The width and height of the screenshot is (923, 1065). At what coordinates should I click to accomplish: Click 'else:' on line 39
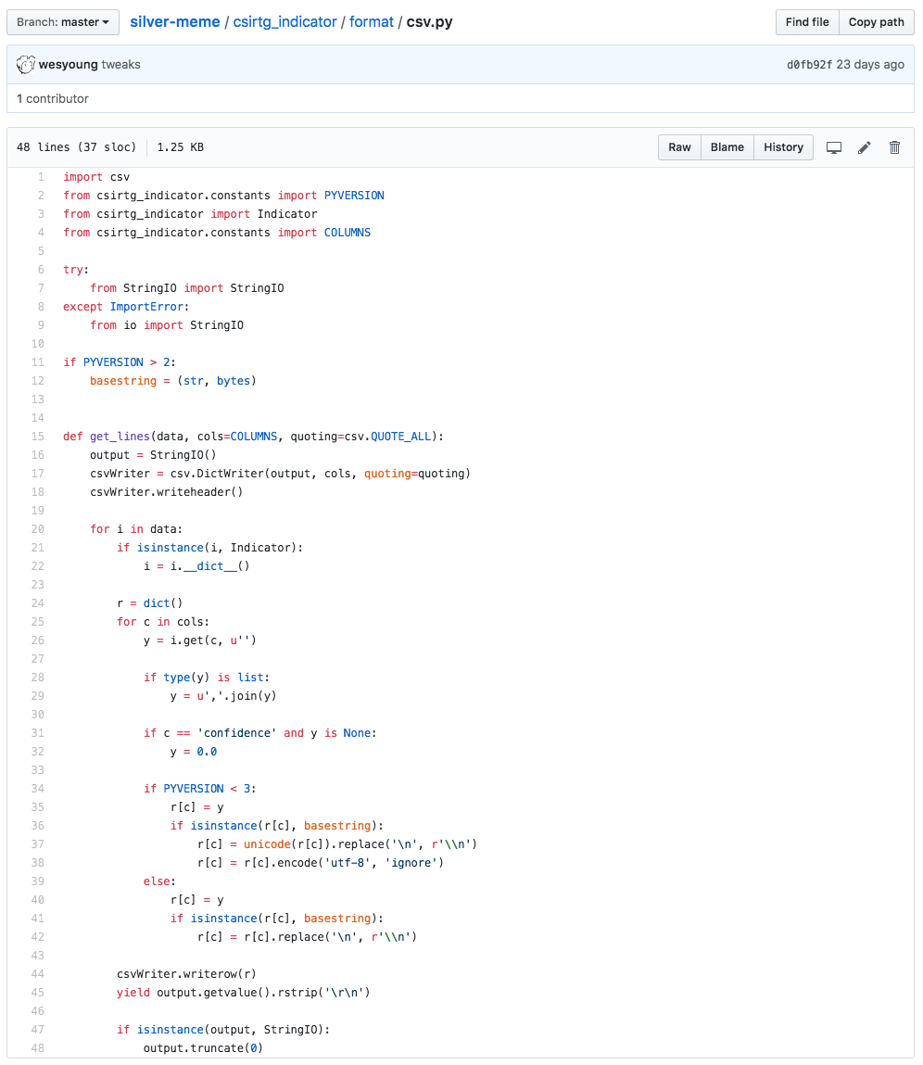(x=159, y=881)
